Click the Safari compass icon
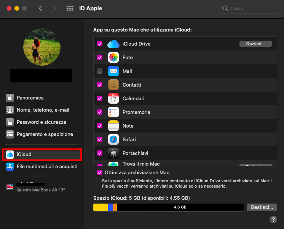Viewport: 284px width, 229px height. (x=113, y=139)
